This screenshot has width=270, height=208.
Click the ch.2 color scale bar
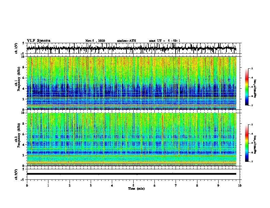[246, 143]
